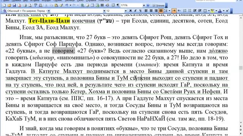243x136 pixels.
Task: Expand Formatting toolbar options after superscript
Action: coord(231,11)
